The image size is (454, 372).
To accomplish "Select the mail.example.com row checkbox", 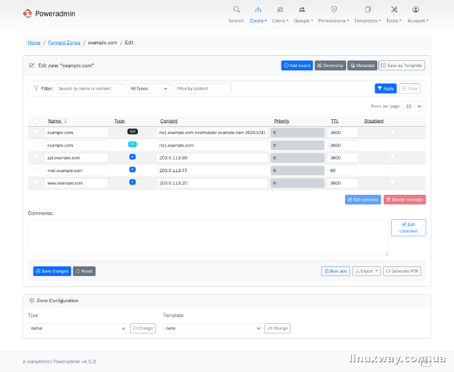I will click(36, 169).
